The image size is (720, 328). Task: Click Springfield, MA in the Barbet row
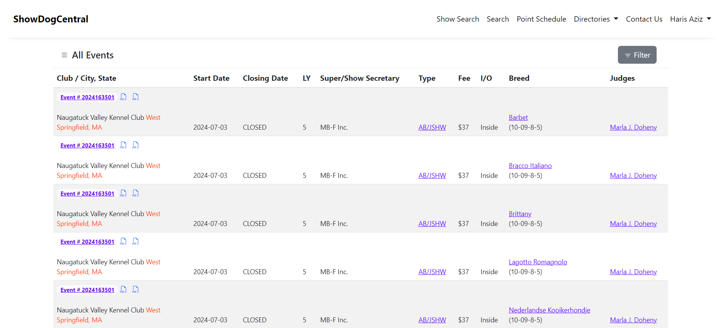pos(79,127)
